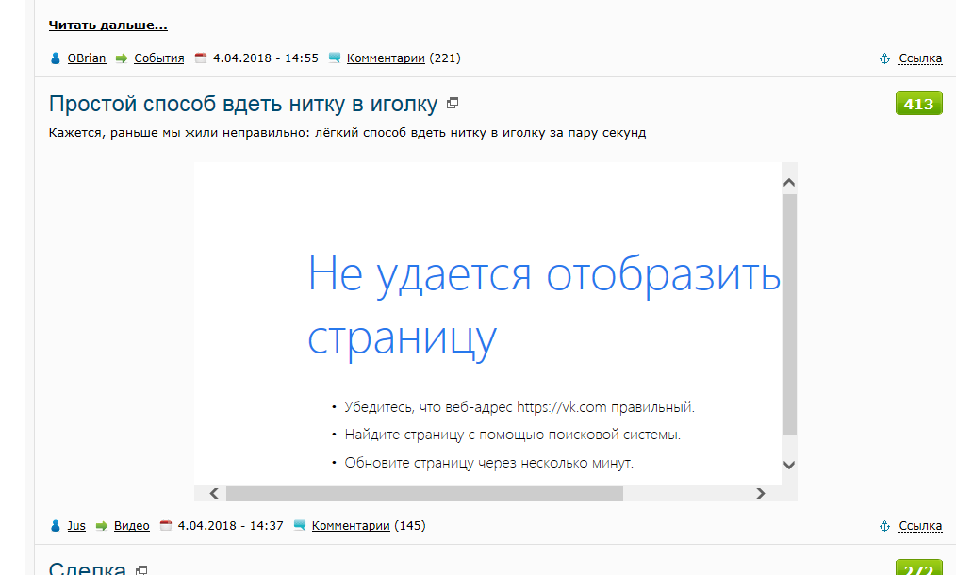Click the embedded frame's scroll right arrow
Screen dimensions: 956x575
click(760, 493)
